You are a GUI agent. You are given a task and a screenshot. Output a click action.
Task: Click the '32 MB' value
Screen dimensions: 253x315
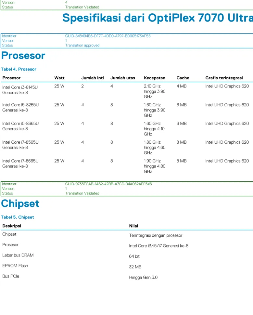[135, 267]
